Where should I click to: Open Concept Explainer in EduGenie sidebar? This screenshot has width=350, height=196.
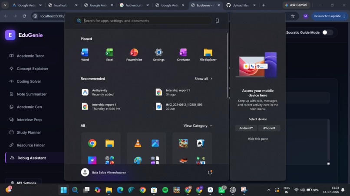(x=33, y=68)
